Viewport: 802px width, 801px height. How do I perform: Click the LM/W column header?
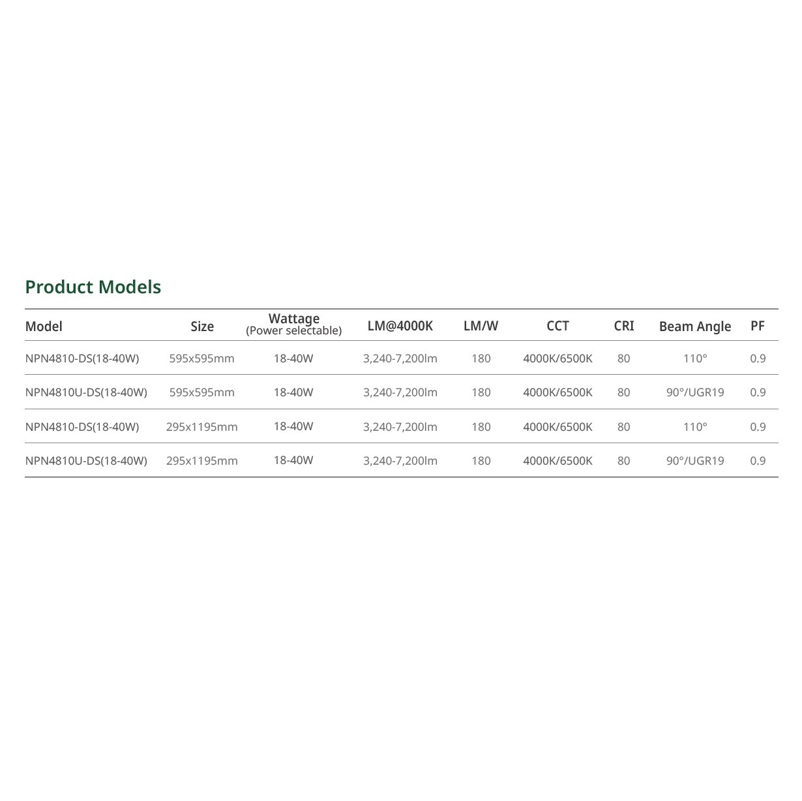[x=481, y=326]
